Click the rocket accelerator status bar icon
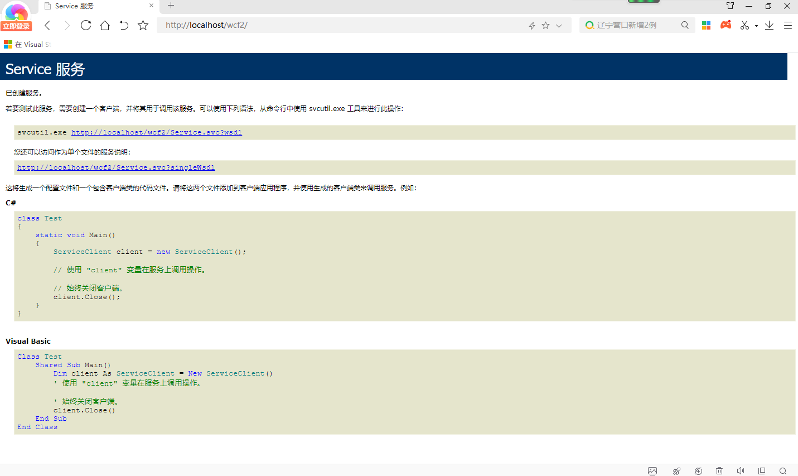The image size is (798, 476). 676,470
